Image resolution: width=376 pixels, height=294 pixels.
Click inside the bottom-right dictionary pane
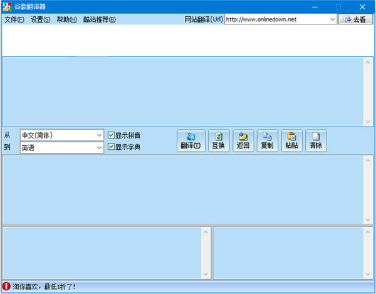coord(289,253)
